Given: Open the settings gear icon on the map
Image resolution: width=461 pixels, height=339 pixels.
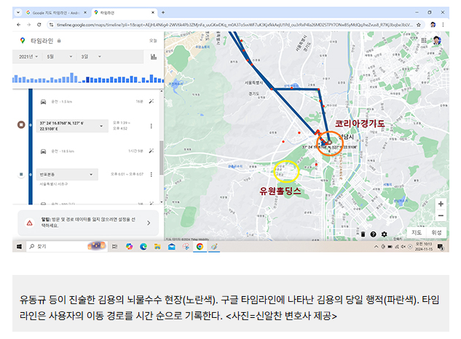Looking at the screenshot, I should pyautogui.click(x=384, y=234).
